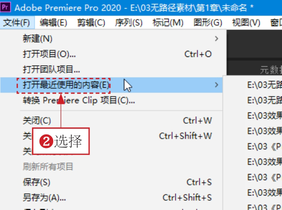Open third recent project E:\03效果
Screen dimensions: 282x210
tap(264, 115)
